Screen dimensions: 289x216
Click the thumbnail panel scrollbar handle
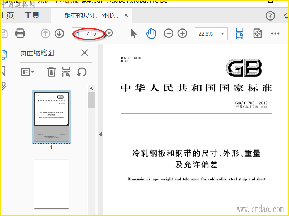pos(91,100)
